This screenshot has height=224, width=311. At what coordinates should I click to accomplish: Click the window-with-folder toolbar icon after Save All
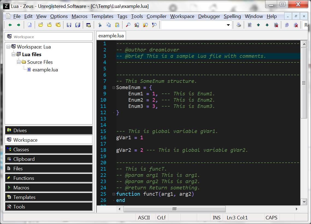click(89, 25)
